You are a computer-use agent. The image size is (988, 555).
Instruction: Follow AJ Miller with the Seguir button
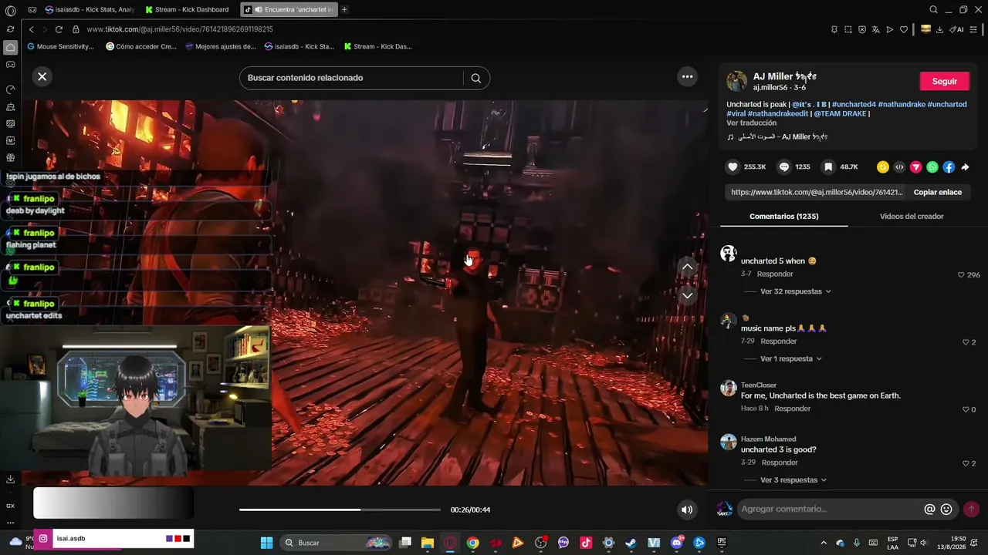pos(944,81)
